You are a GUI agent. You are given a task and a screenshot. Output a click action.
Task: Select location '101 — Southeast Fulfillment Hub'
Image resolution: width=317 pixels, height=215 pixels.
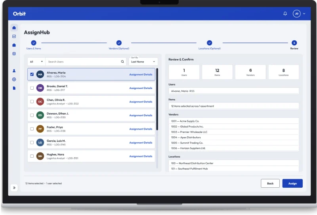[234, 169]
